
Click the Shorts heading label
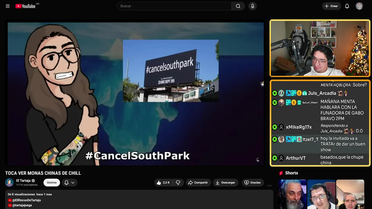point(291,173)
